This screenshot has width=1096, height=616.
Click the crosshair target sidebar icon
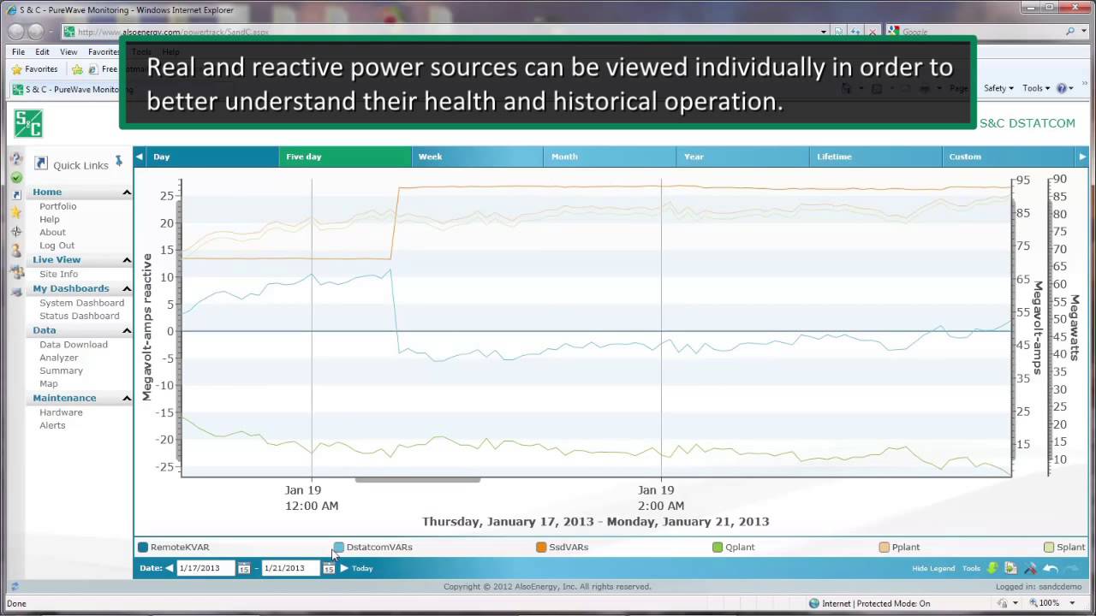point(16,231)
